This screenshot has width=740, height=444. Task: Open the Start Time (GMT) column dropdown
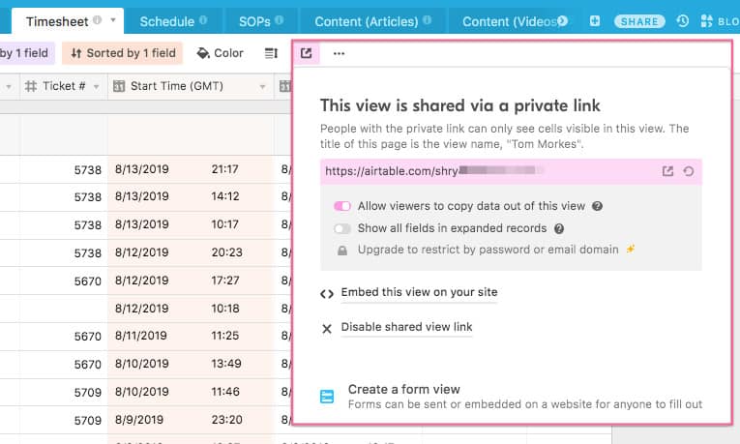pos(262,87)
